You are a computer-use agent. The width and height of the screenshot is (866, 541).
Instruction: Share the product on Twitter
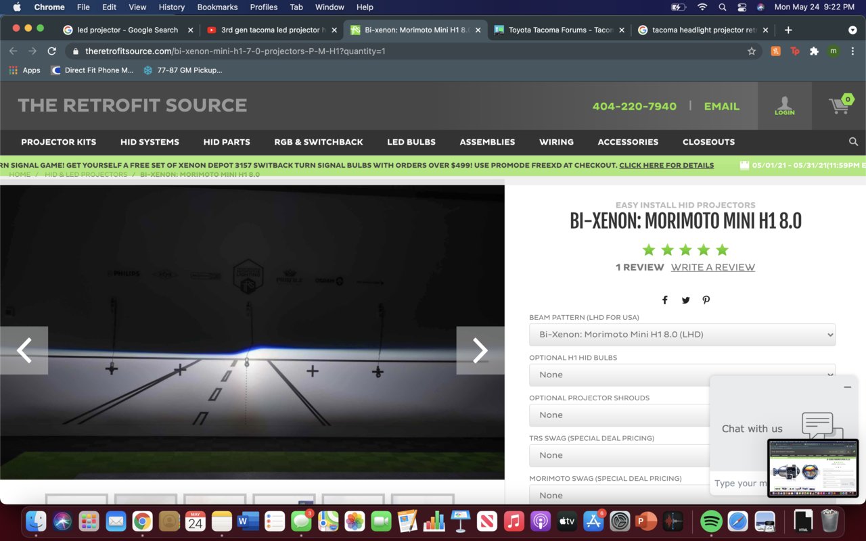[x=685, y=300]
